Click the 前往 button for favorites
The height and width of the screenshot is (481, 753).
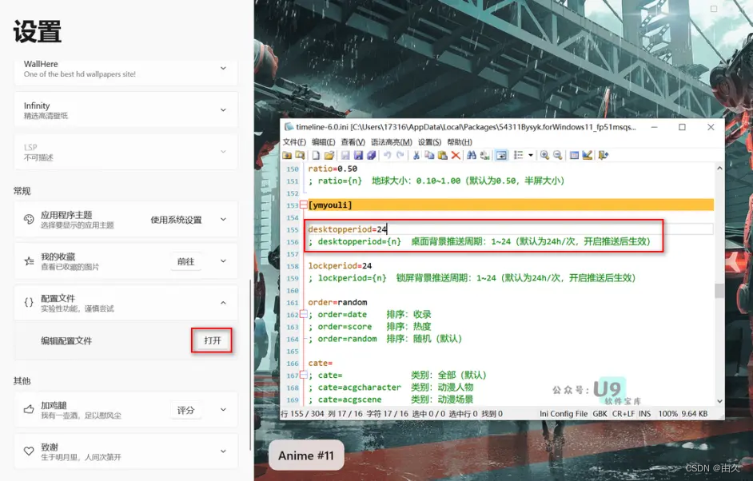click(x=185, y=261)
